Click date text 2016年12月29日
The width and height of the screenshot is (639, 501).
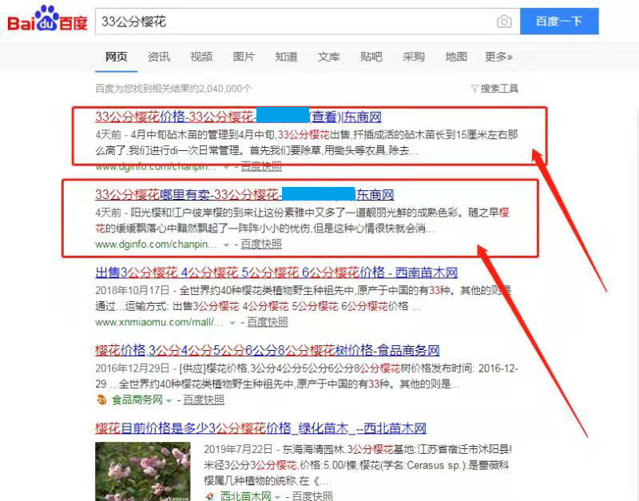132,368
